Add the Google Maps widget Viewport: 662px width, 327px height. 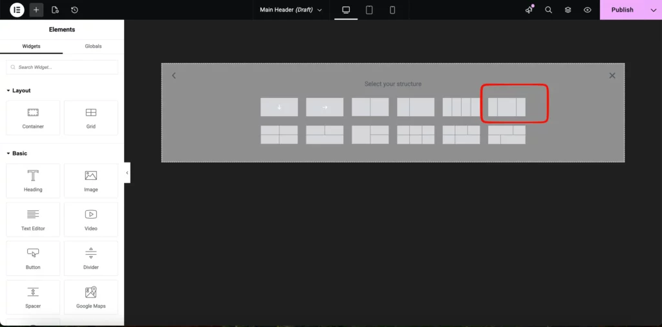(91, 297)
